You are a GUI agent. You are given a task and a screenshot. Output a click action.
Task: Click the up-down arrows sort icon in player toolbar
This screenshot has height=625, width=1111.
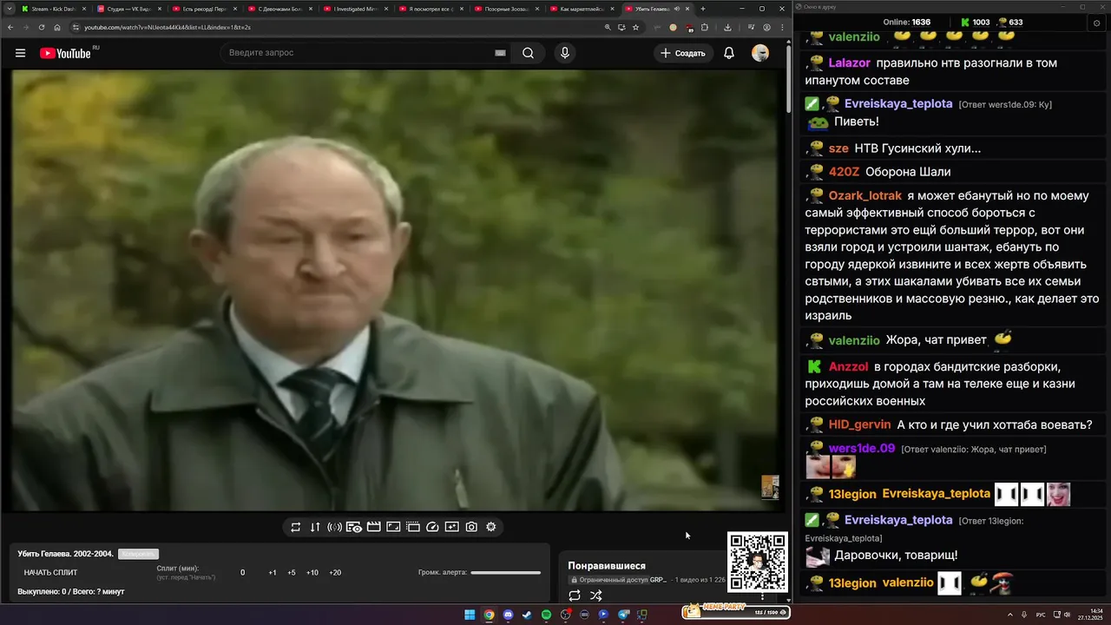pyautogui.click(x=315, y=527)
